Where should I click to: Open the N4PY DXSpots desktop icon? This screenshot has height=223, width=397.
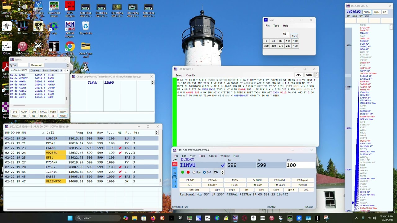pos(70,9)
